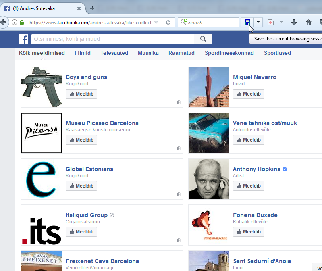The height and width of the screenshot is (271, 322).
Task: Click the Global Estonians e logo
Action: [42, 179]
